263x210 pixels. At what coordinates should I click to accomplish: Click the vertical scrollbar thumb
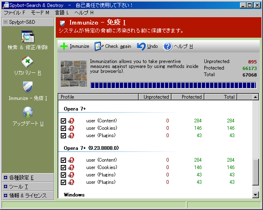tap(256, 172)
